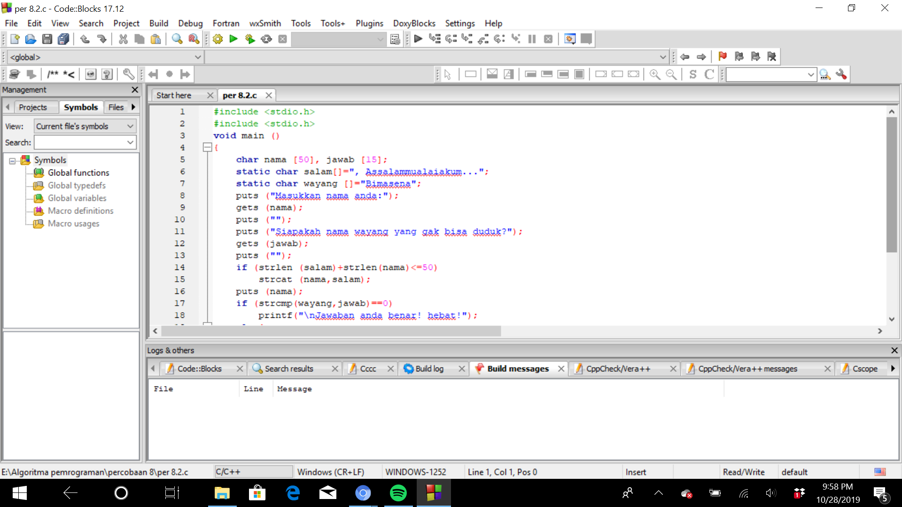The height and width of the screenshot is (507, 902).
Task: Click the Zoom out editor icon
Action: [671, 74]
